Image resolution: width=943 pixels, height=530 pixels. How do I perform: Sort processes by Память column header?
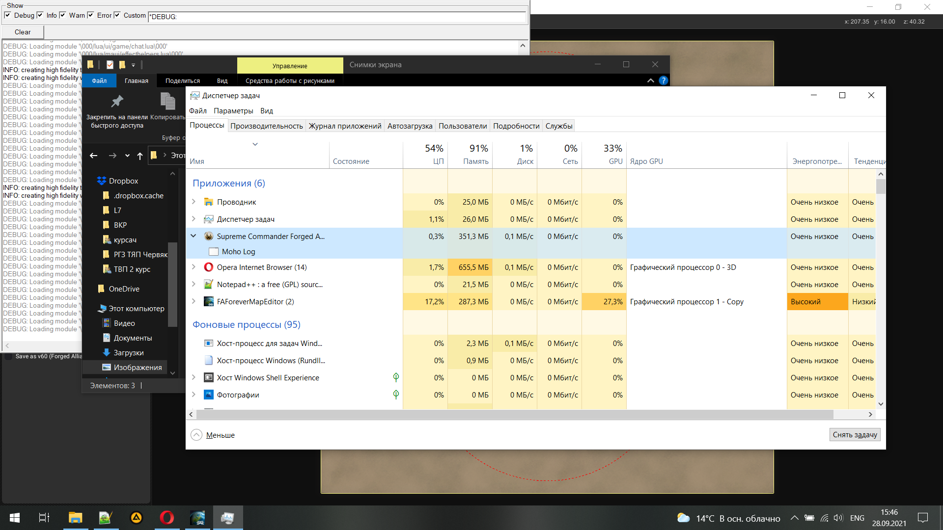coord(470,155)
